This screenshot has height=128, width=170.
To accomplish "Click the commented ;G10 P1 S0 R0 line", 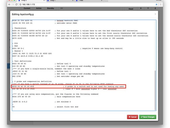I will click(59, 74).
